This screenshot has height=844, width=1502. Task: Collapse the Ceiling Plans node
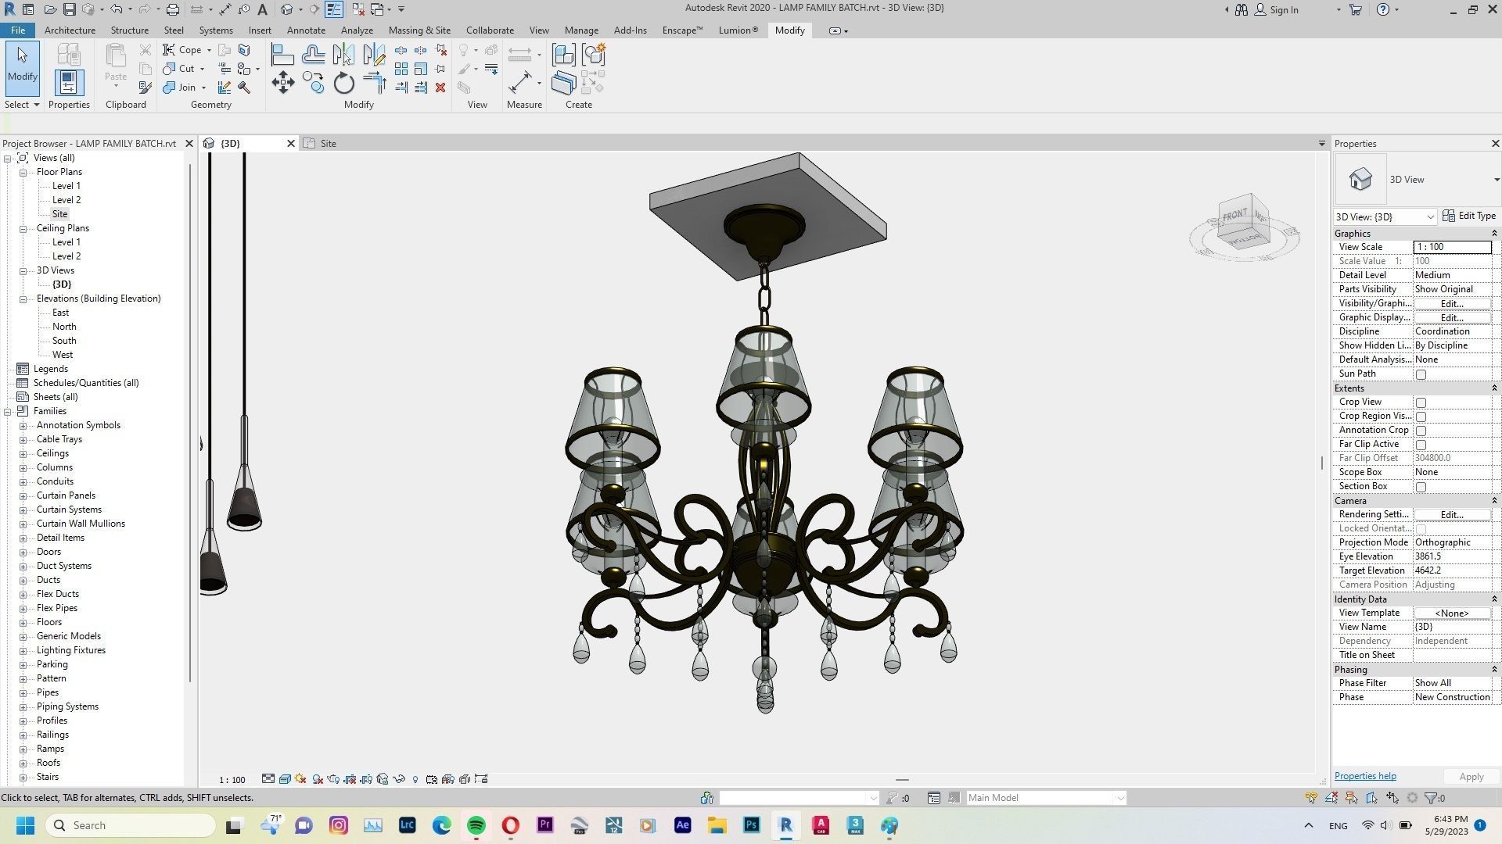point(23,228)
